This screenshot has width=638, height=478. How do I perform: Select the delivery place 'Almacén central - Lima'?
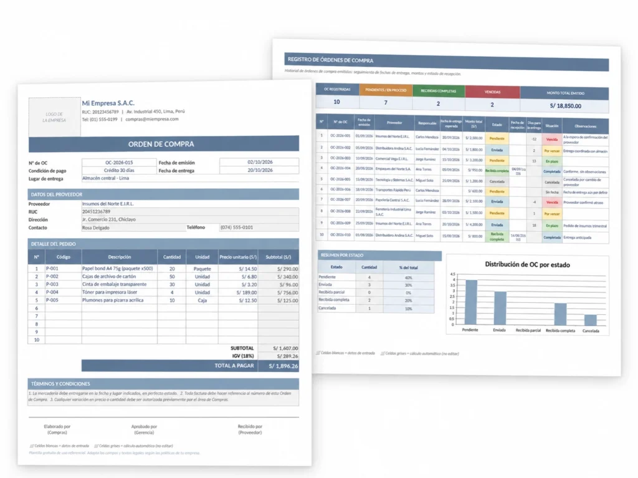point(106,178)
